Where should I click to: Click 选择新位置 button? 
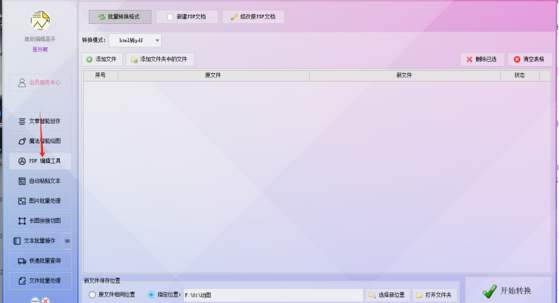pyautogui.click(x=387, y=295)
